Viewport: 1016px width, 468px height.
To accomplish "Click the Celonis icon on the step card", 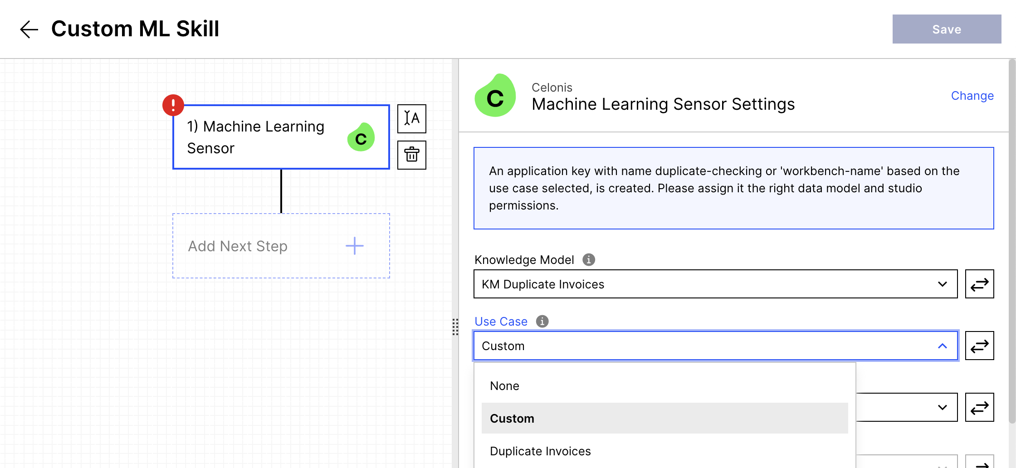I will coord(361,137).
